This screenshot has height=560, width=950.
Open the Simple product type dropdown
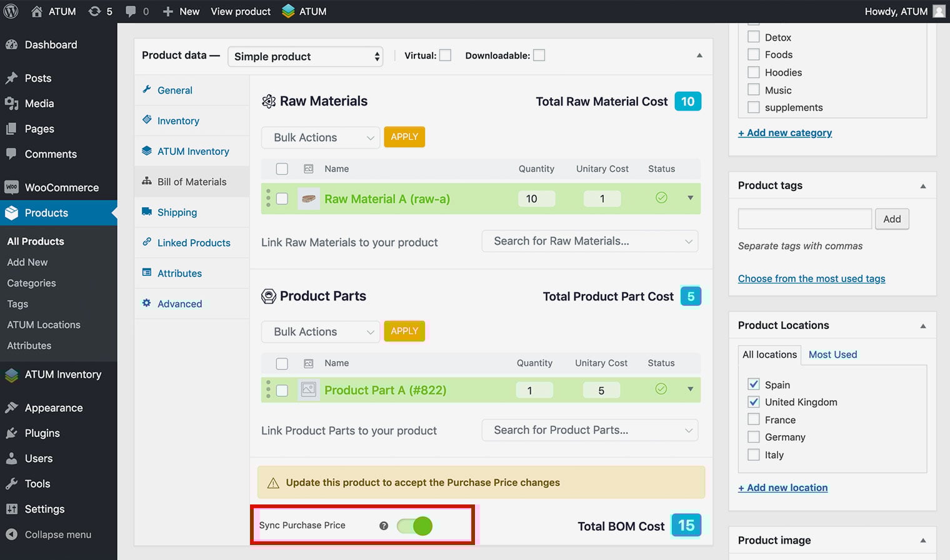(x=305, y=57)
